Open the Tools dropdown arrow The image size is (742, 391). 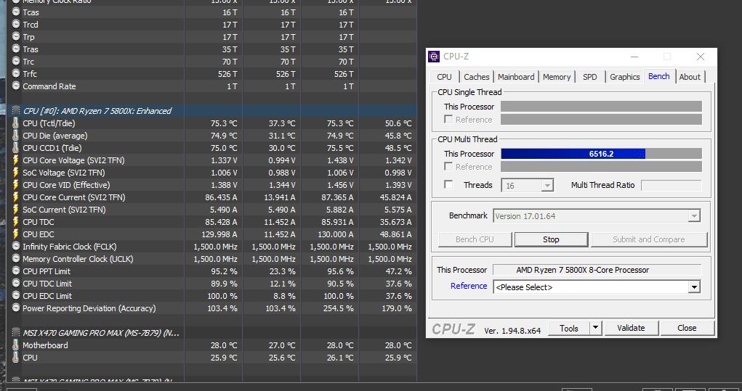(x=595, y=328)
